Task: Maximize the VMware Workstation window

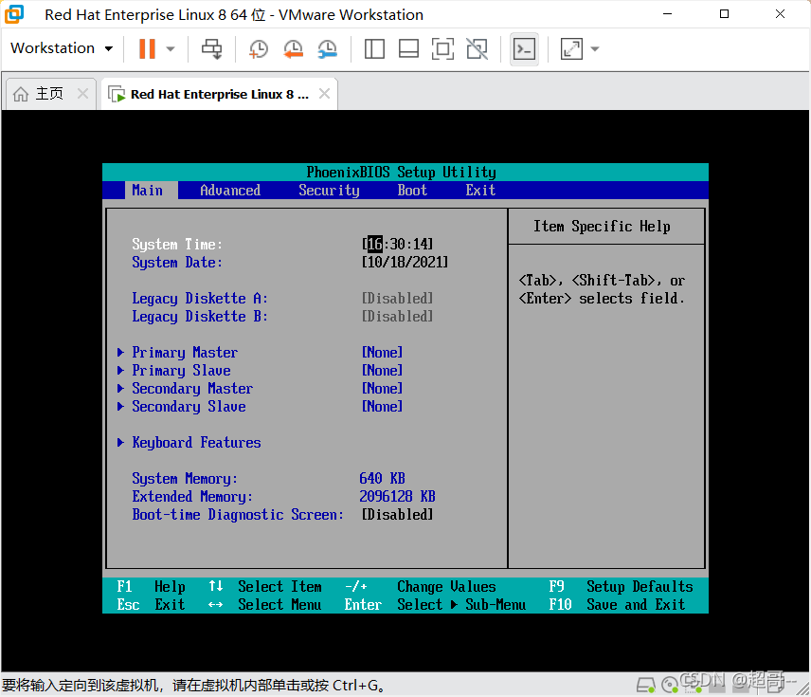Action: (x=724, y=14)
